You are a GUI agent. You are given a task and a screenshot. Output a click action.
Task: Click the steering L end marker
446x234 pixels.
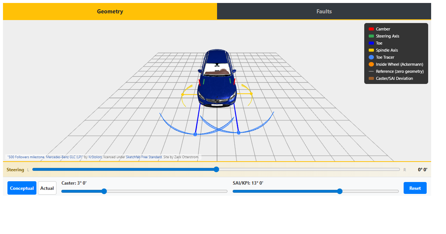[28, 170]
